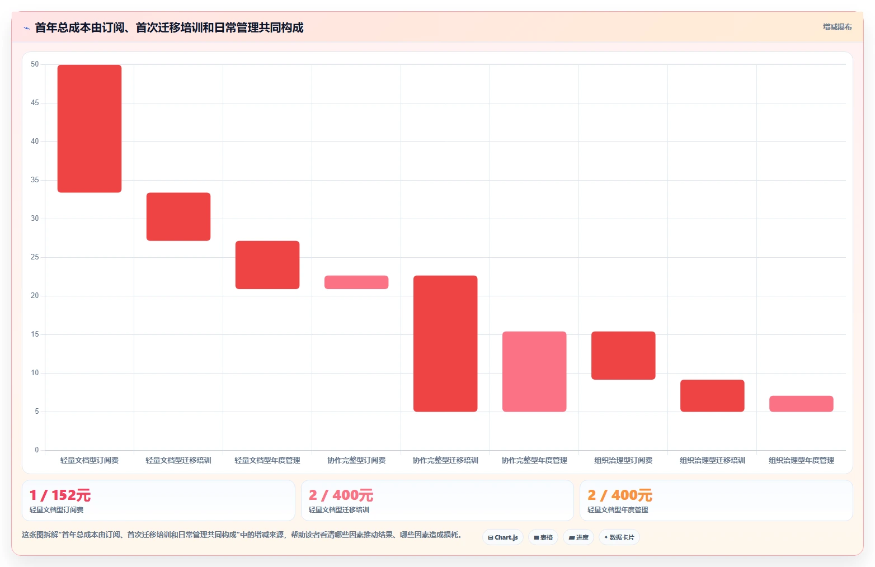The height and width of the screenshot is (567, 875).
Task: Click y-axis value 50
Action: [x=35, y=64]
